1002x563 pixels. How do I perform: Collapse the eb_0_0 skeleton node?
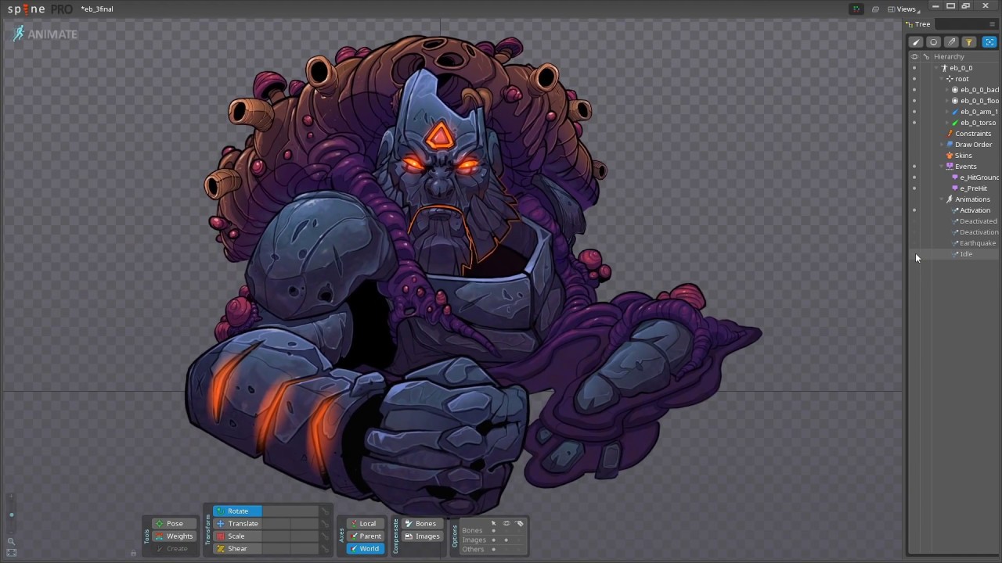(937, 68)
